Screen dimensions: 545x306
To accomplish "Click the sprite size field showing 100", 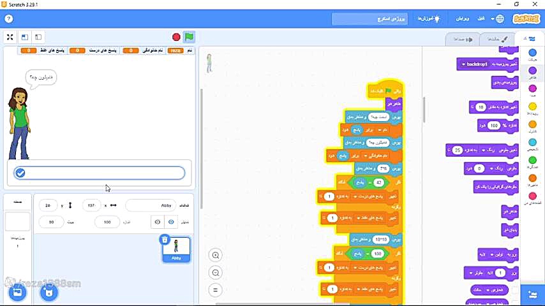I will [107, 222].
